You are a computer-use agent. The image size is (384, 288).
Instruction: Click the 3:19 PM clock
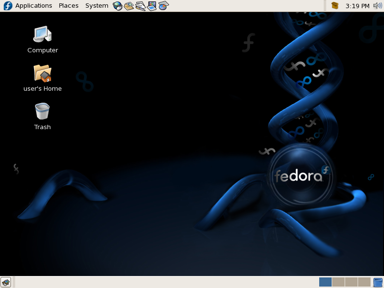357,6
